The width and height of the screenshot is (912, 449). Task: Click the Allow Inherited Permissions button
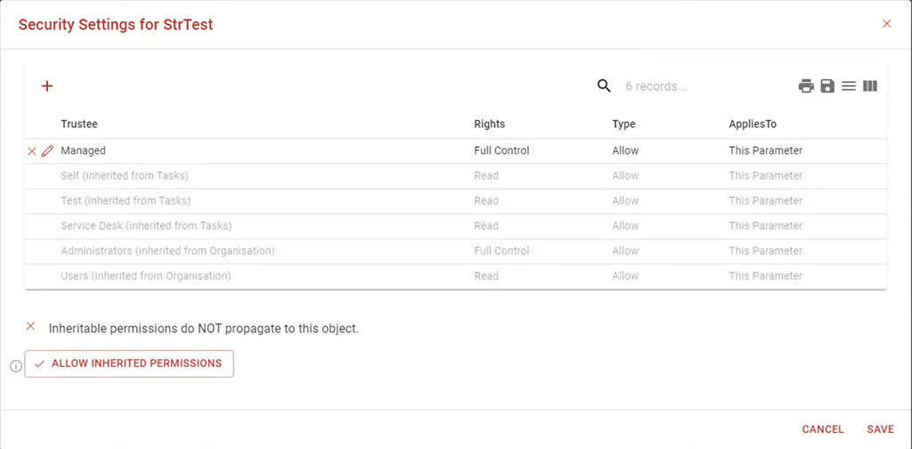click(x=129, y=363)
